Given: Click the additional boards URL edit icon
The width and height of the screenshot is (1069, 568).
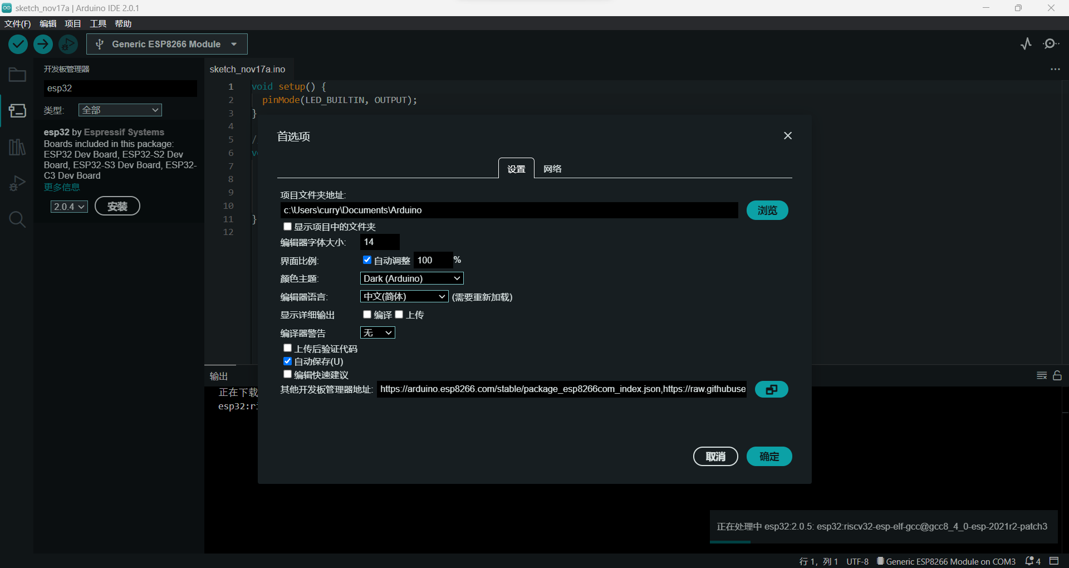Looking at the screenshot, I should 771,389.
